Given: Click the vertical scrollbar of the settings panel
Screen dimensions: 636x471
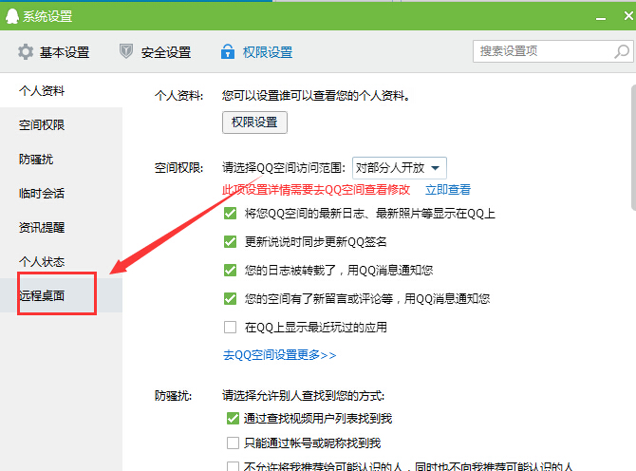Looking at the screenshot, I should point(633,148).
